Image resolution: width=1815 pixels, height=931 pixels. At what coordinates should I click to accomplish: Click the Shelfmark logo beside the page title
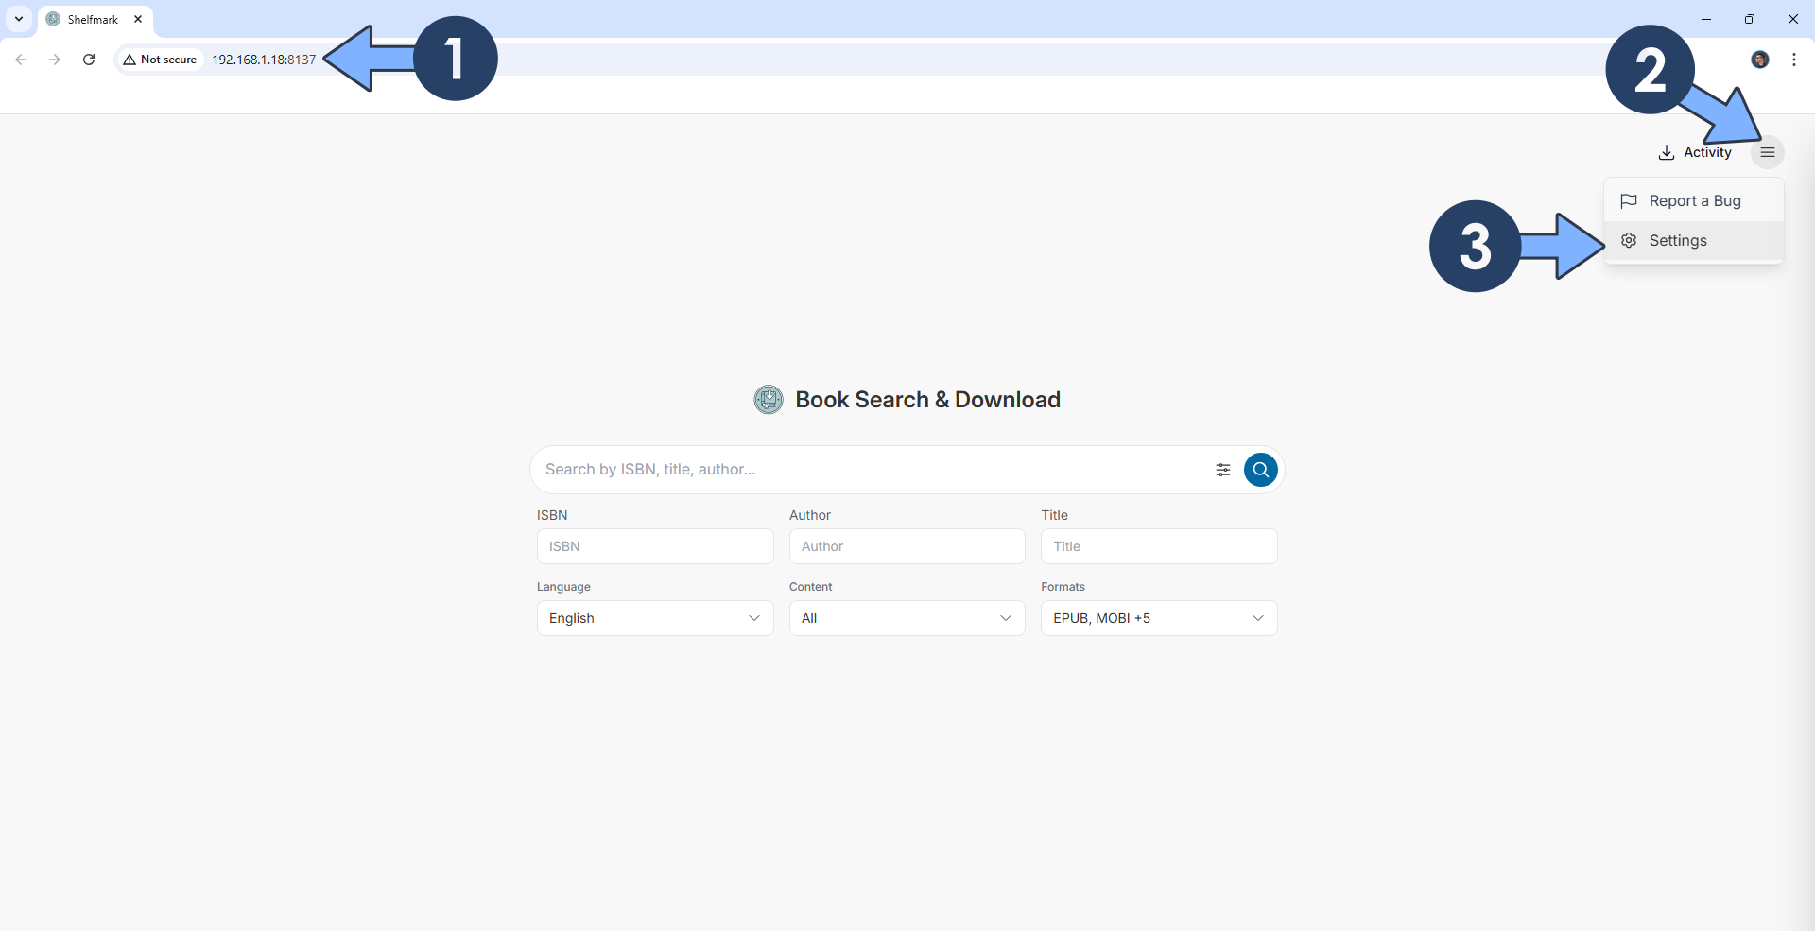point(769,399)
